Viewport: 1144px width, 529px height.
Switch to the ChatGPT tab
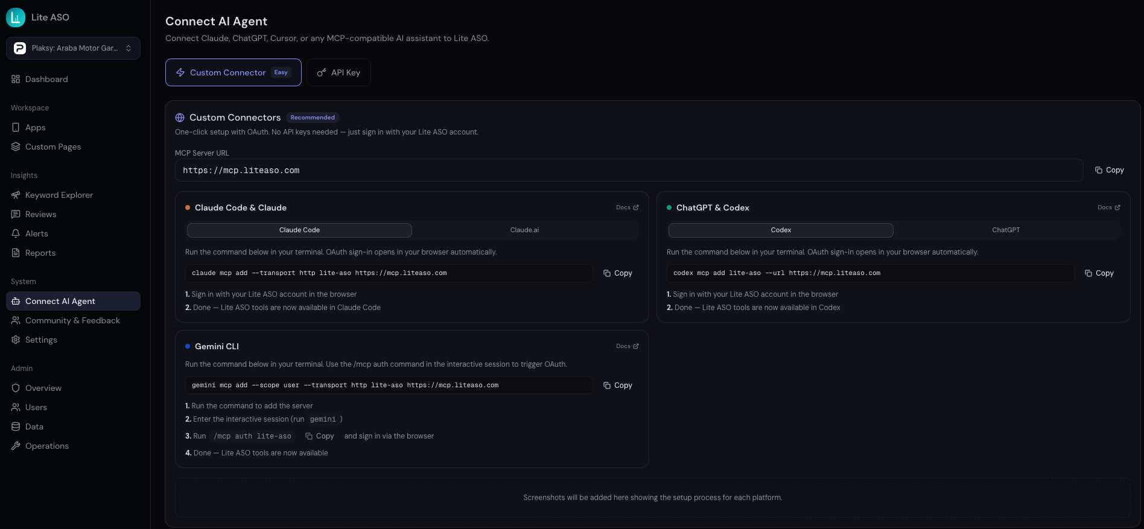point(1006,230)
